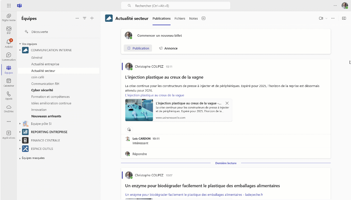The height and width of the screenshot is (200, 351).
Task: Open the meeting options dropdown arrow
Action: pos(326,18)
